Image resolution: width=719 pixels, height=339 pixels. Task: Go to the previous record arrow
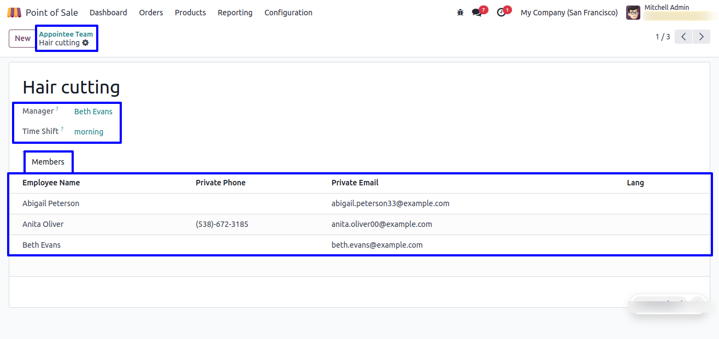coord(683,37)
